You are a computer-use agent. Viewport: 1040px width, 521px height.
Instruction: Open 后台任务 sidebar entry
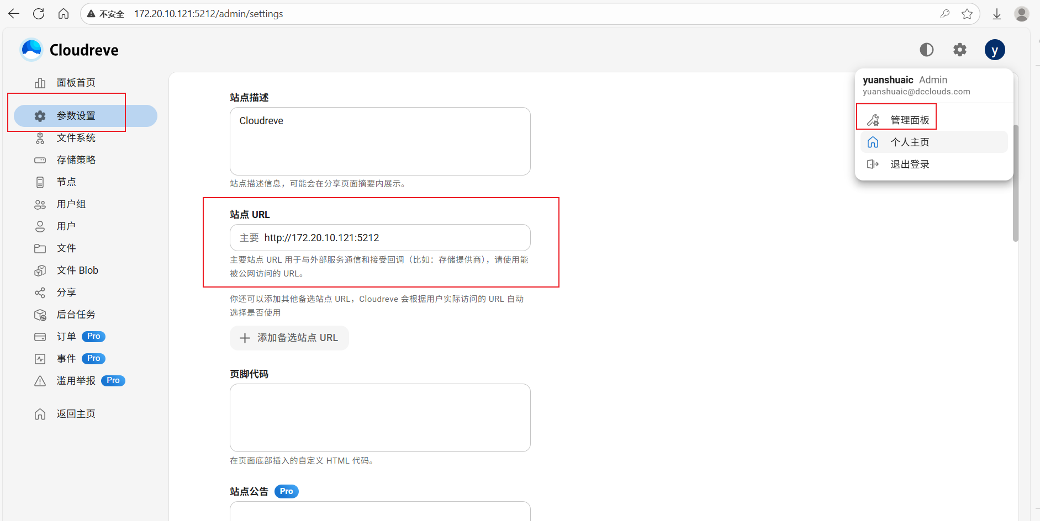(x=86, y=315)
